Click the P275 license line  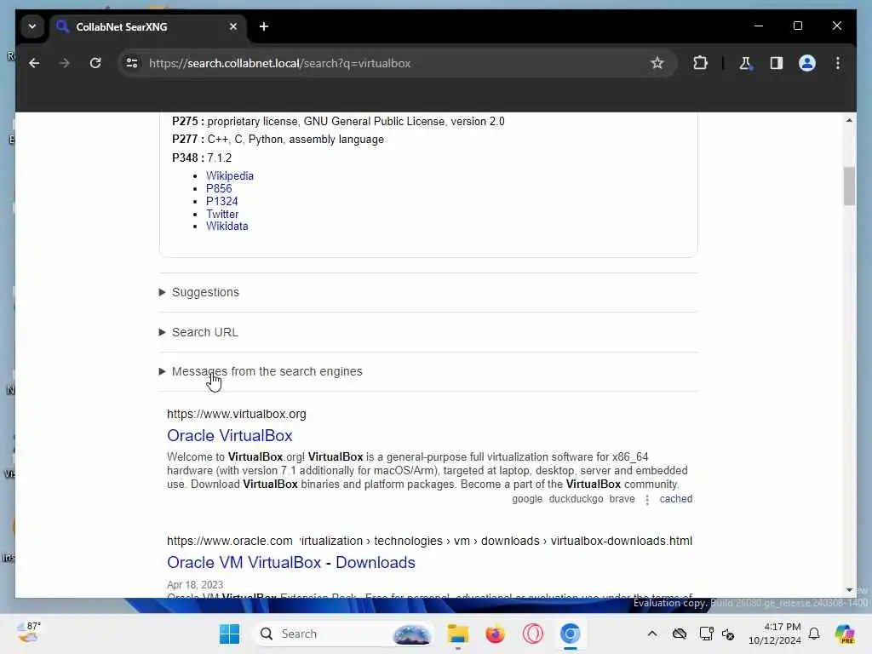(338, 121)
